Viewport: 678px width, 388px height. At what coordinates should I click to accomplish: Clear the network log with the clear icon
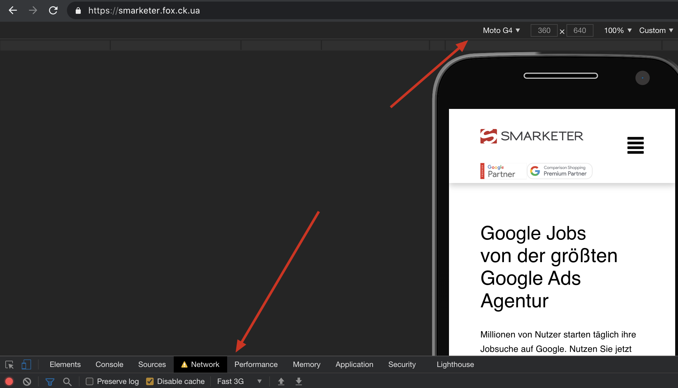(27, 381)
